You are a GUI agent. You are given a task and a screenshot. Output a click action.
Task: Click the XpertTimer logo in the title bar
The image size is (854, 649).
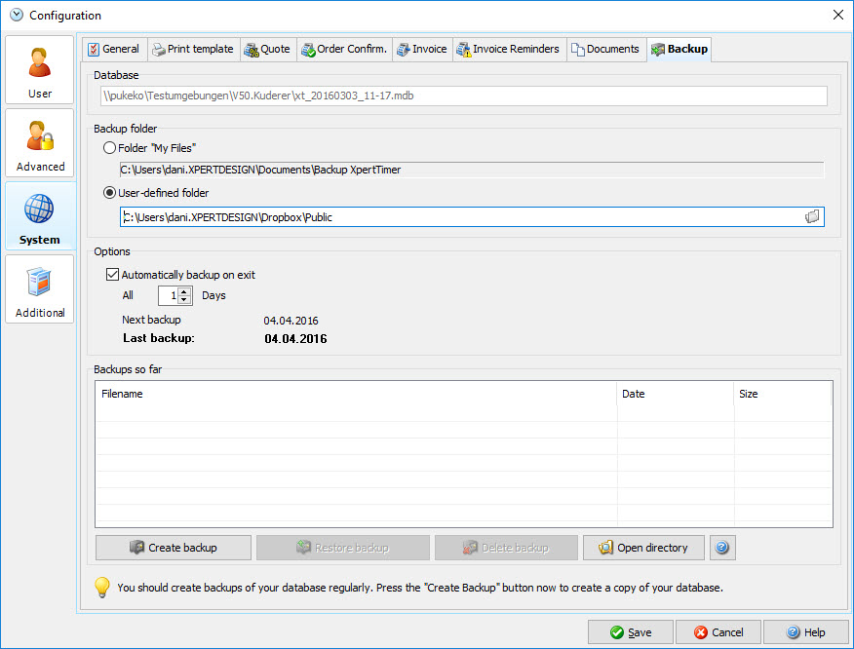click(x=16, y=15)
